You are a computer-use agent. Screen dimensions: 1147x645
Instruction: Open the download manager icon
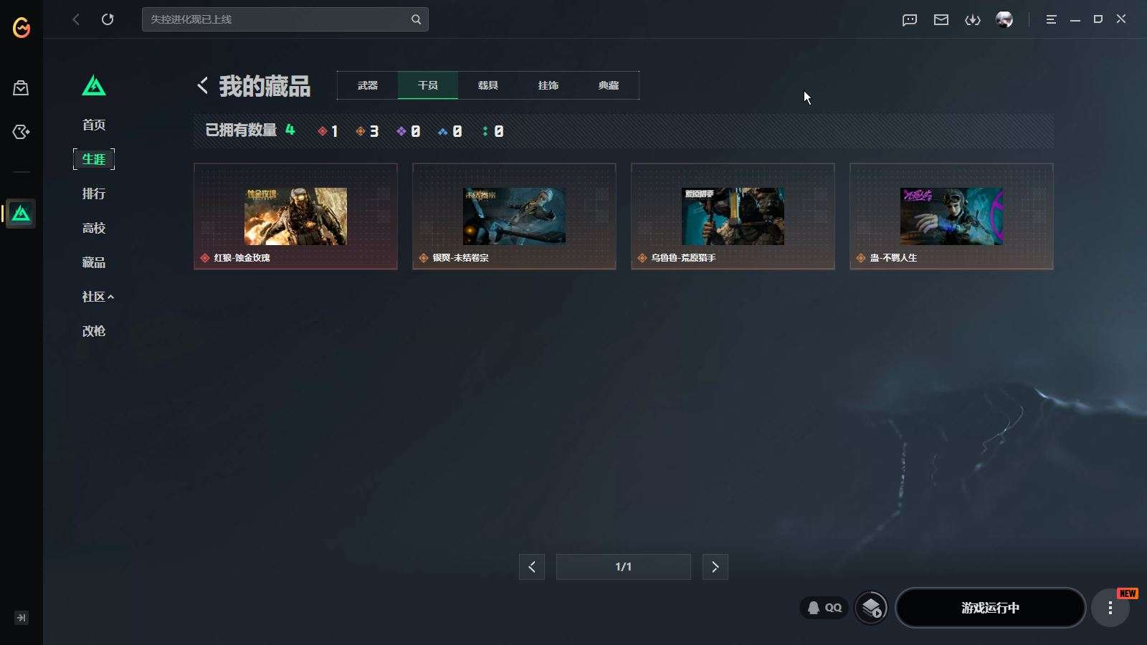click(973, 20)
